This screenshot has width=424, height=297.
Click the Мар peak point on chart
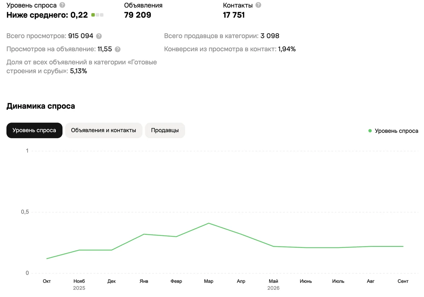tap(208, 223)
